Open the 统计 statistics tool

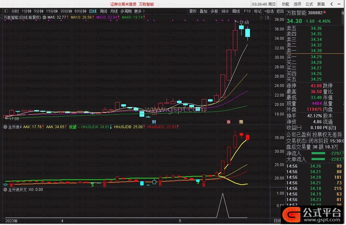[x=225, y=11]
